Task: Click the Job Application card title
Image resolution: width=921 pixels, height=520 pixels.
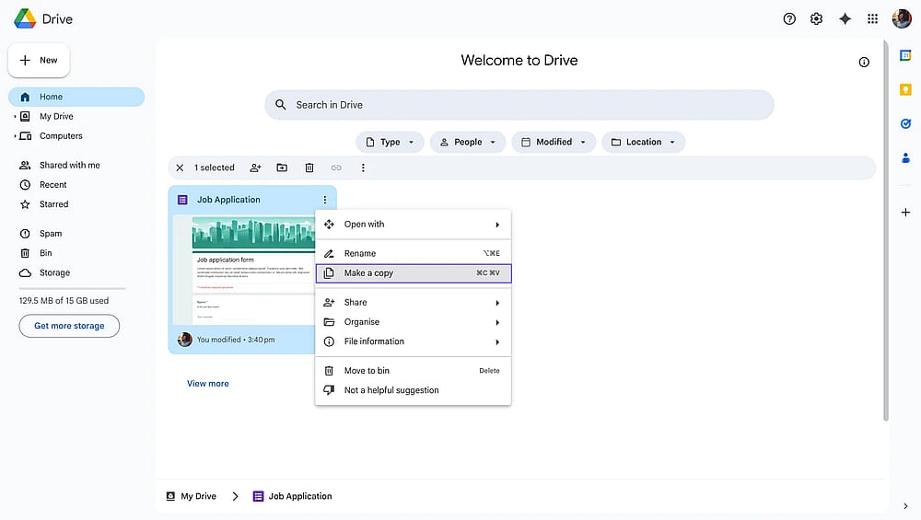Action: click(x=228, y=200)
